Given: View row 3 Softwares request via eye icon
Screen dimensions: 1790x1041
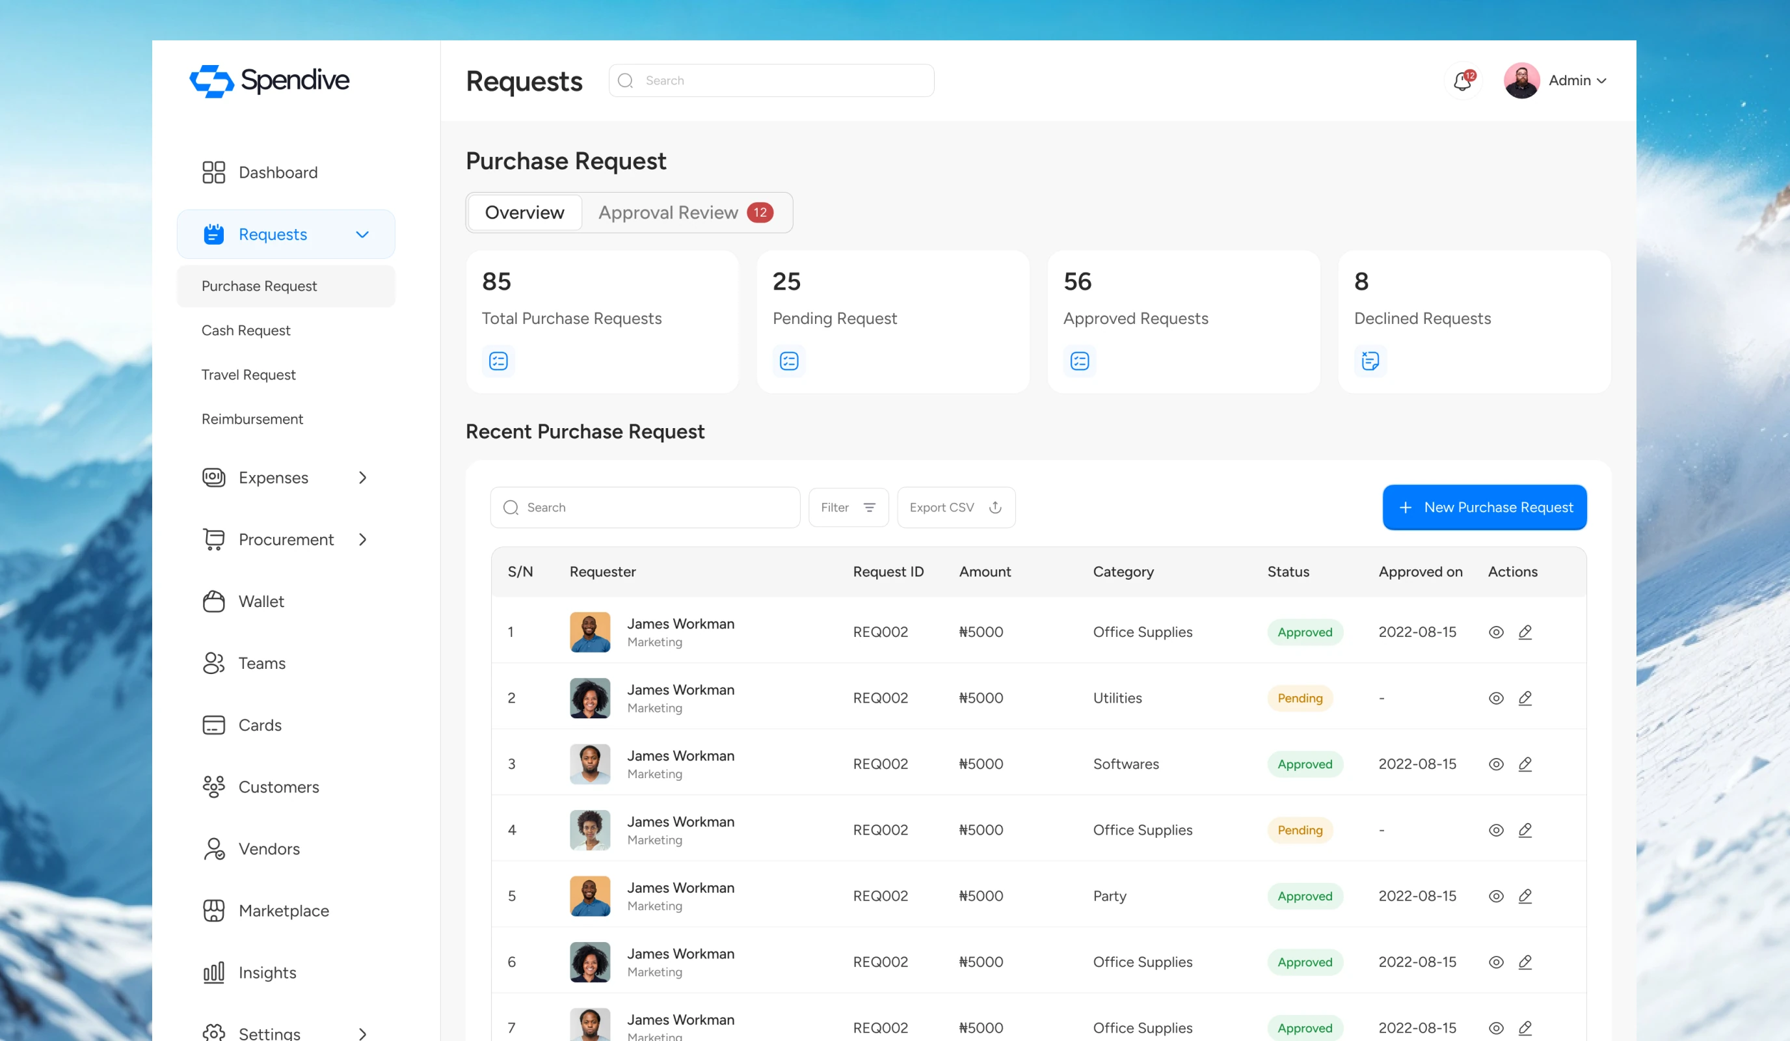Looking at the screenshot, I should [1496, 764].
